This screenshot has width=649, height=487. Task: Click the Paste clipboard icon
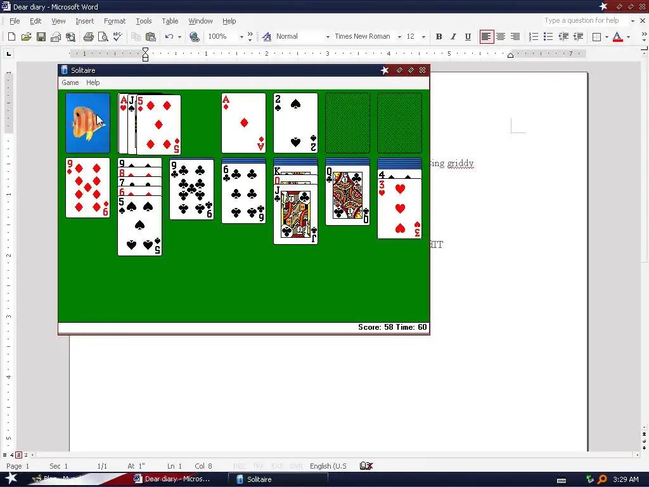pyautogui.click(x=151, y=36)
